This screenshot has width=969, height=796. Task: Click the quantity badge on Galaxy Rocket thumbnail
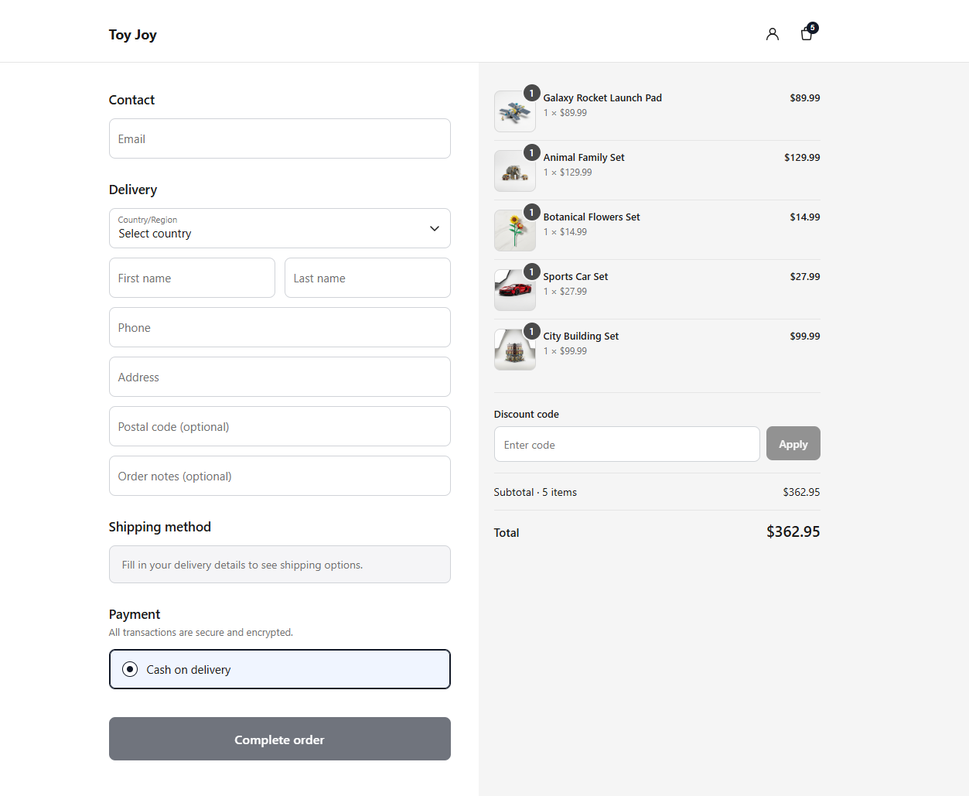(x=531, y=93)
